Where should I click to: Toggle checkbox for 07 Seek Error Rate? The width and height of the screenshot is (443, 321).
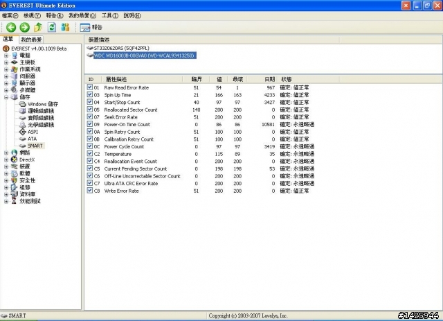90,116
